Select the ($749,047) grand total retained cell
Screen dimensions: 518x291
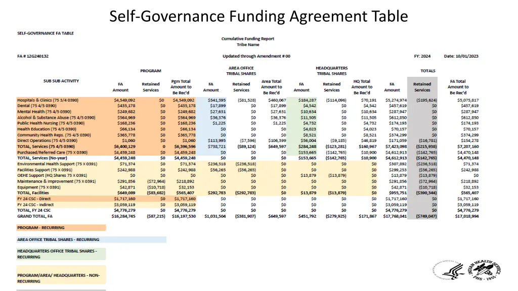coord(426,216)
